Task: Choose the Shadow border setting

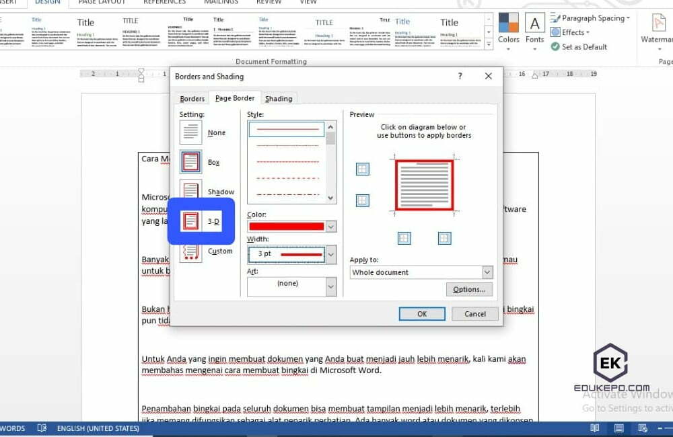Action: pos(190,192)
